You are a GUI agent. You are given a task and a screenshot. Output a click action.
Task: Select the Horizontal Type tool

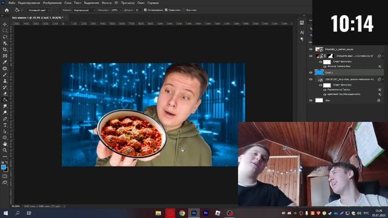pos(5,125)
